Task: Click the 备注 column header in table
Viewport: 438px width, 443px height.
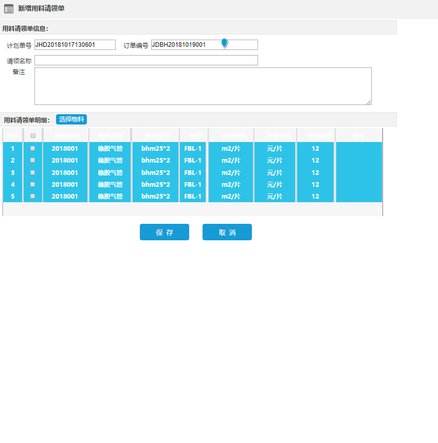Action: (x=359, y=136)
